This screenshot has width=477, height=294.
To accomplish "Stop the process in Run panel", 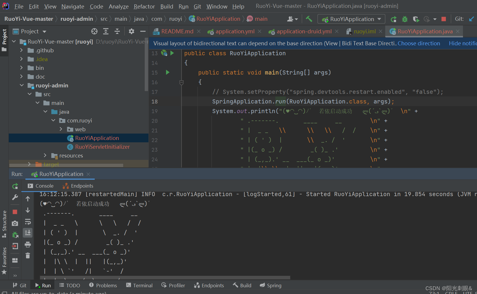I will (x=15, y=212).
